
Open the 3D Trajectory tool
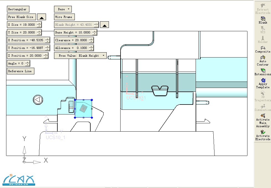click(263, 93)
